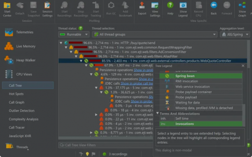Select Hot Spots view
252x157 pixels.
16,94
